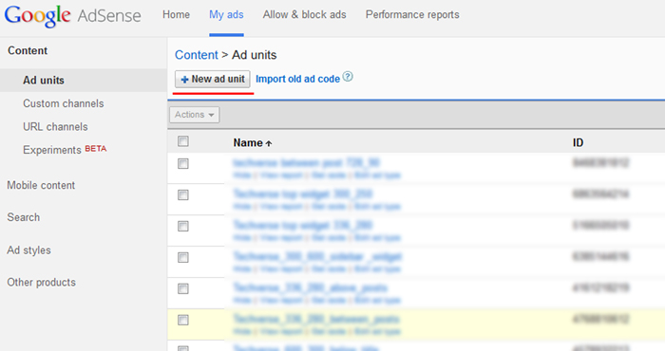Screen dimensions: 665x351
Task: Open the Techverse_336_280_above_posts ad unit
Action: coord(310,288)
